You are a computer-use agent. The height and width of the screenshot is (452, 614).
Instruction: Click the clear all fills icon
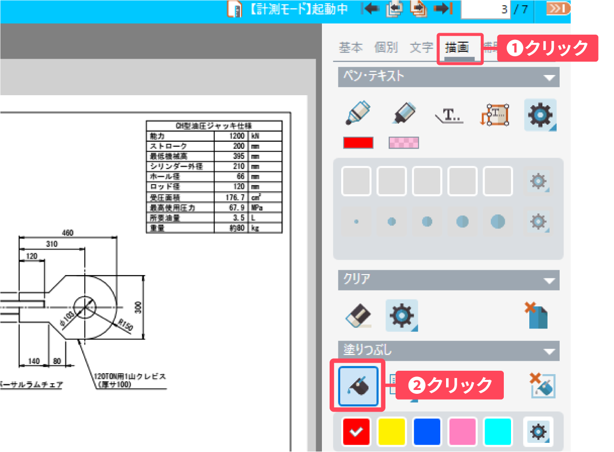pyautogui.click(x=542, y=385)
